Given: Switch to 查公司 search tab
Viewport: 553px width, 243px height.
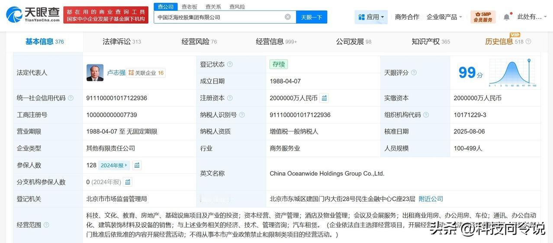Looking at the screenshot, I should [166, 6].
